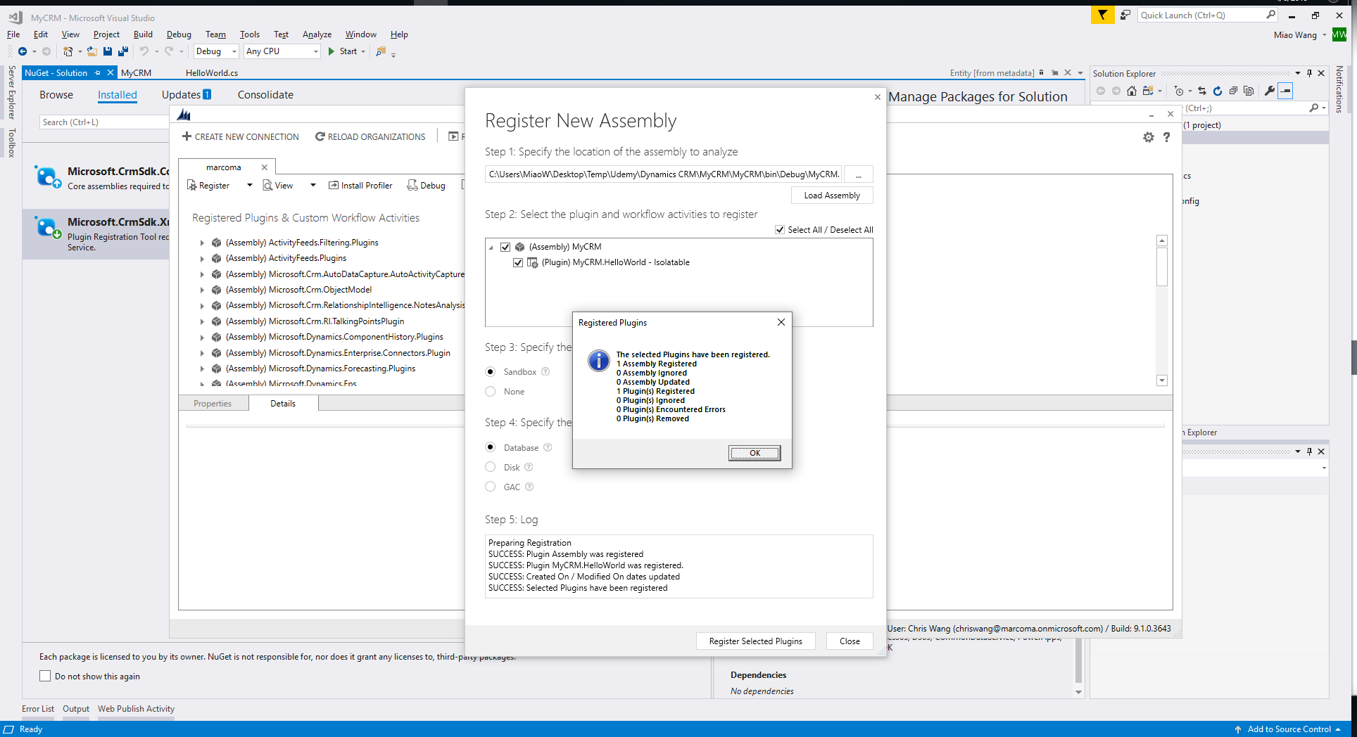The height and width of the screenshot is (737, 1357).
Task: Expand the Microsoft.Crm.ObjectModel assembly node
Action: click(202, 290)
